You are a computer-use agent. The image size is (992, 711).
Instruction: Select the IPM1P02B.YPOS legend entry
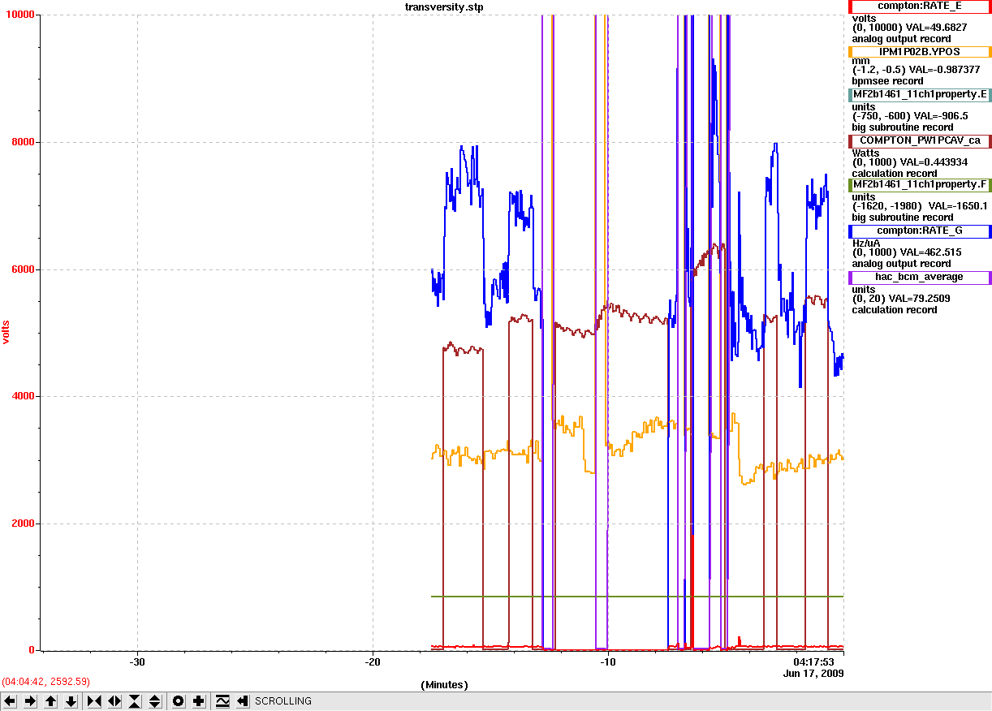coord(919,51)
